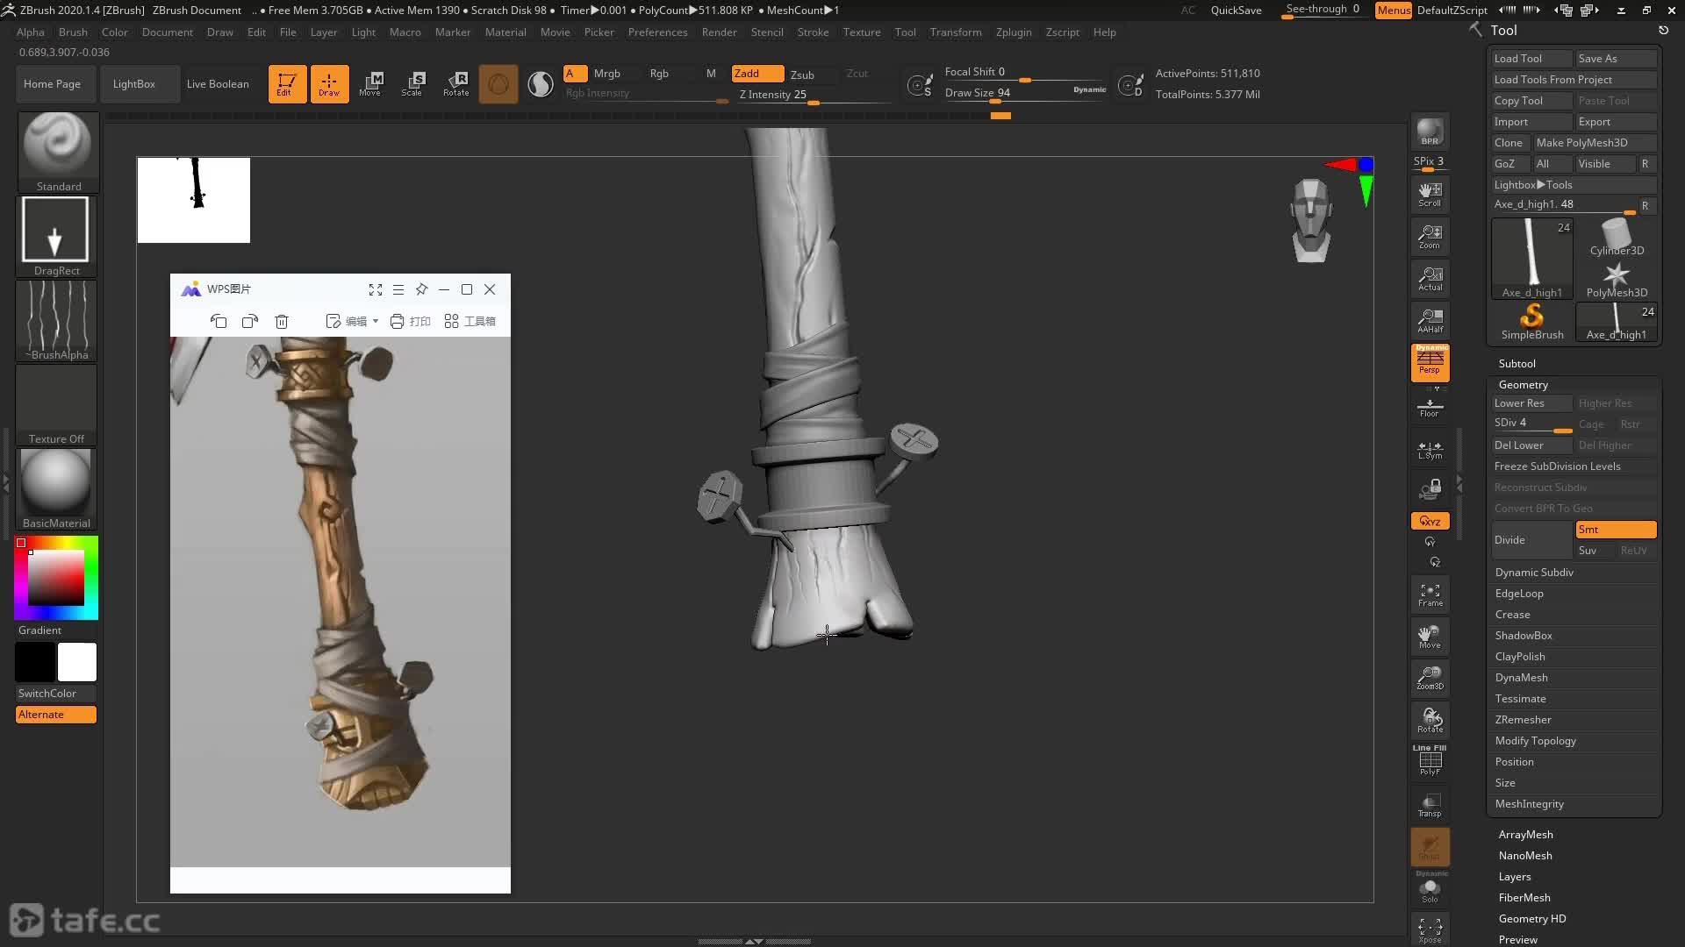This screenshot has width=1685, height=947.
Task: Toggle the Floor grid
Action: tap(1430, 408)
